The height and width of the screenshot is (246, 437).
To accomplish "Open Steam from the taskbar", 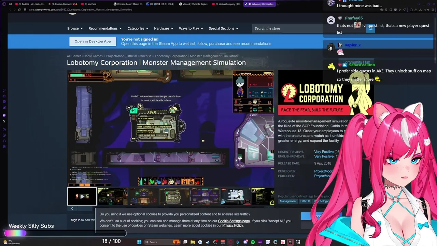I will [x=208, y=242].
